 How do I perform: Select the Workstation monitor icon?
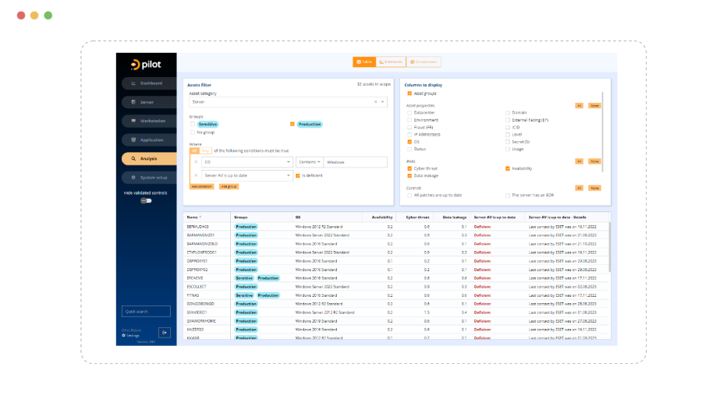[x=133, y=121]
